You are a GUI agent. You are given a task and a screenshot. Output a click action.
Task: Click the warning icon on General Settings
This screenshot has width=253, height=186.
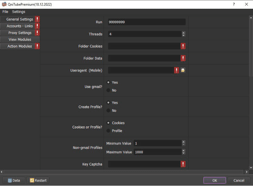pyautogui.click(x=37, y=19)
